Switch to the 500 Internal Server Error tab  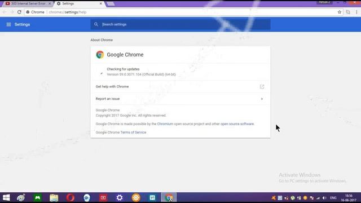[x=28, y=3]
